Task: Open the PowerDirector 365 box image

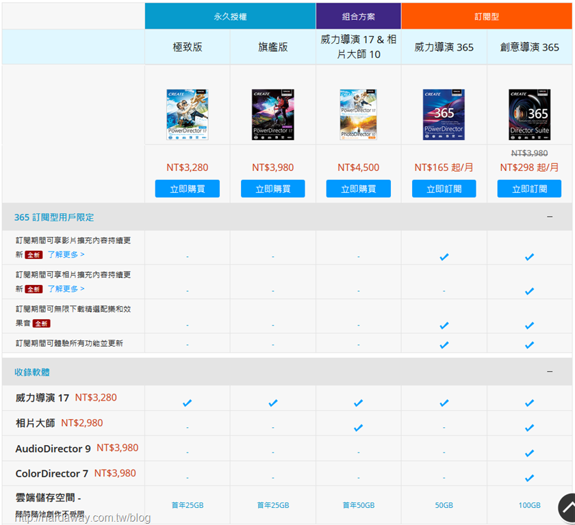Action: (x=444, y=115)
